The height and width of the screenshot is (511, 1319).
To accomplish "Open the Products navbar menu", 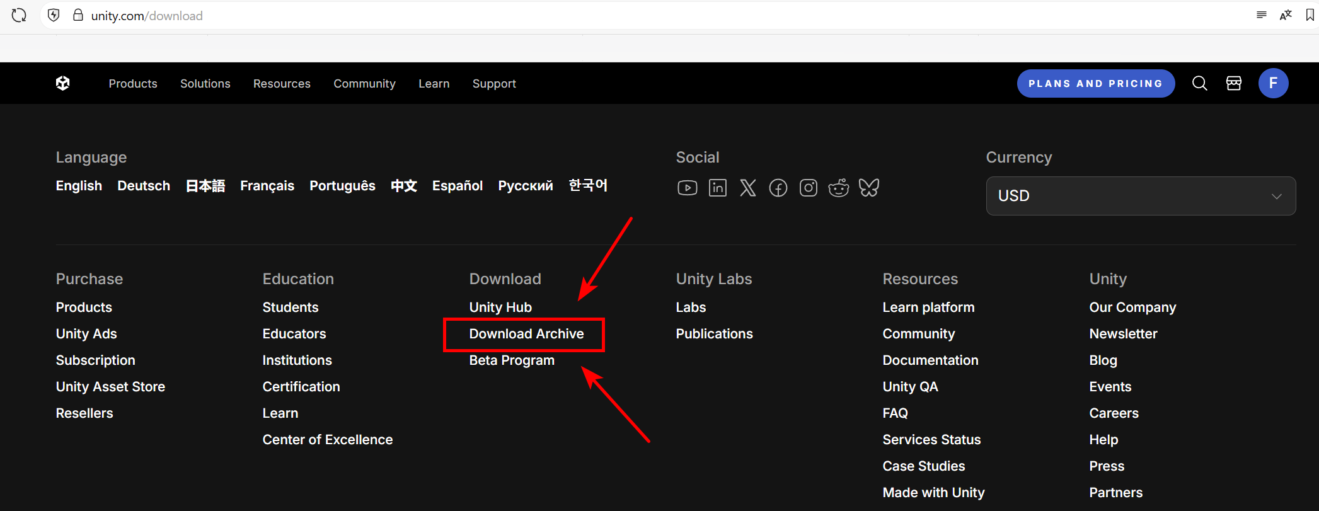I will pyautogui.click(x=133, y=83).
